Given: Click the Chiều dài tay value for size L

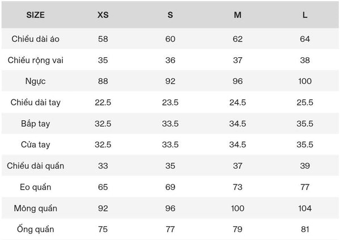Looking at the screenshot, I should point(305,102).
